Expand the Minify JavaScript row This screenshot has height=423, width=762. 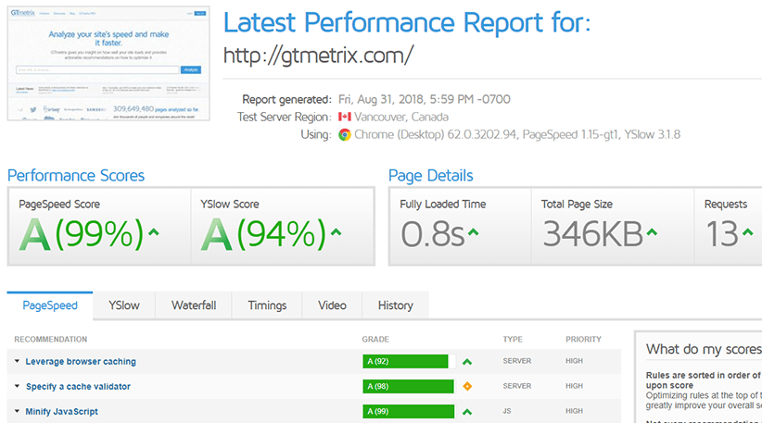coord(17,411)
